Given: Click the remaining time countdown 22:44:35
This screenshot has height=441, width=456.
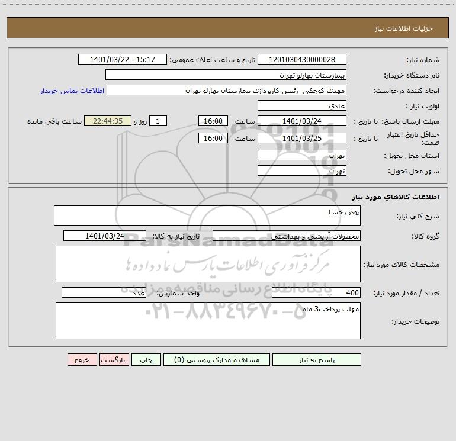Looking at the screenshot, I should click(108, 121).
